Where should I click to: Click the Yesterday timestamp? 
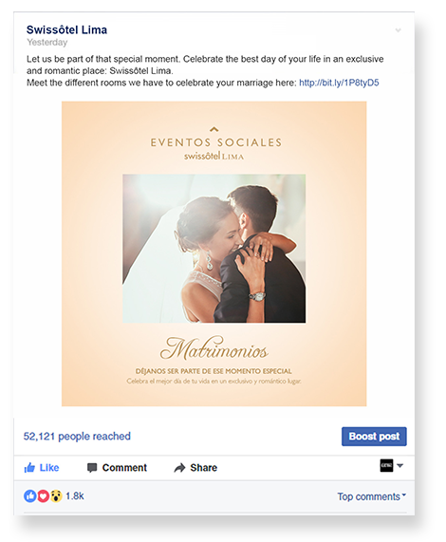coord(47,42)
